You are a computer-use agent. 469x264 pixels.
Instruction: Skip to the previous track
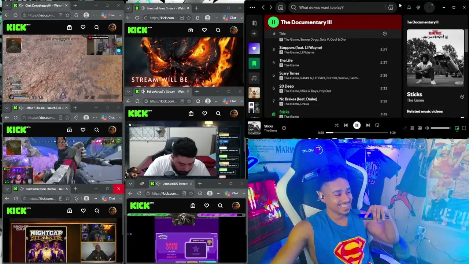(346, 125)
